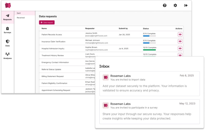This screenshot has height=130, width=205.
Task: Click the logout arrow icon
Action: click(186, 5)
